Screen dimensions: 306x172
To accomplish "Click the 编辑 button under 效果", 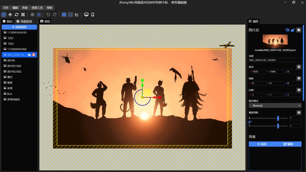I will (x=288, y=144).
